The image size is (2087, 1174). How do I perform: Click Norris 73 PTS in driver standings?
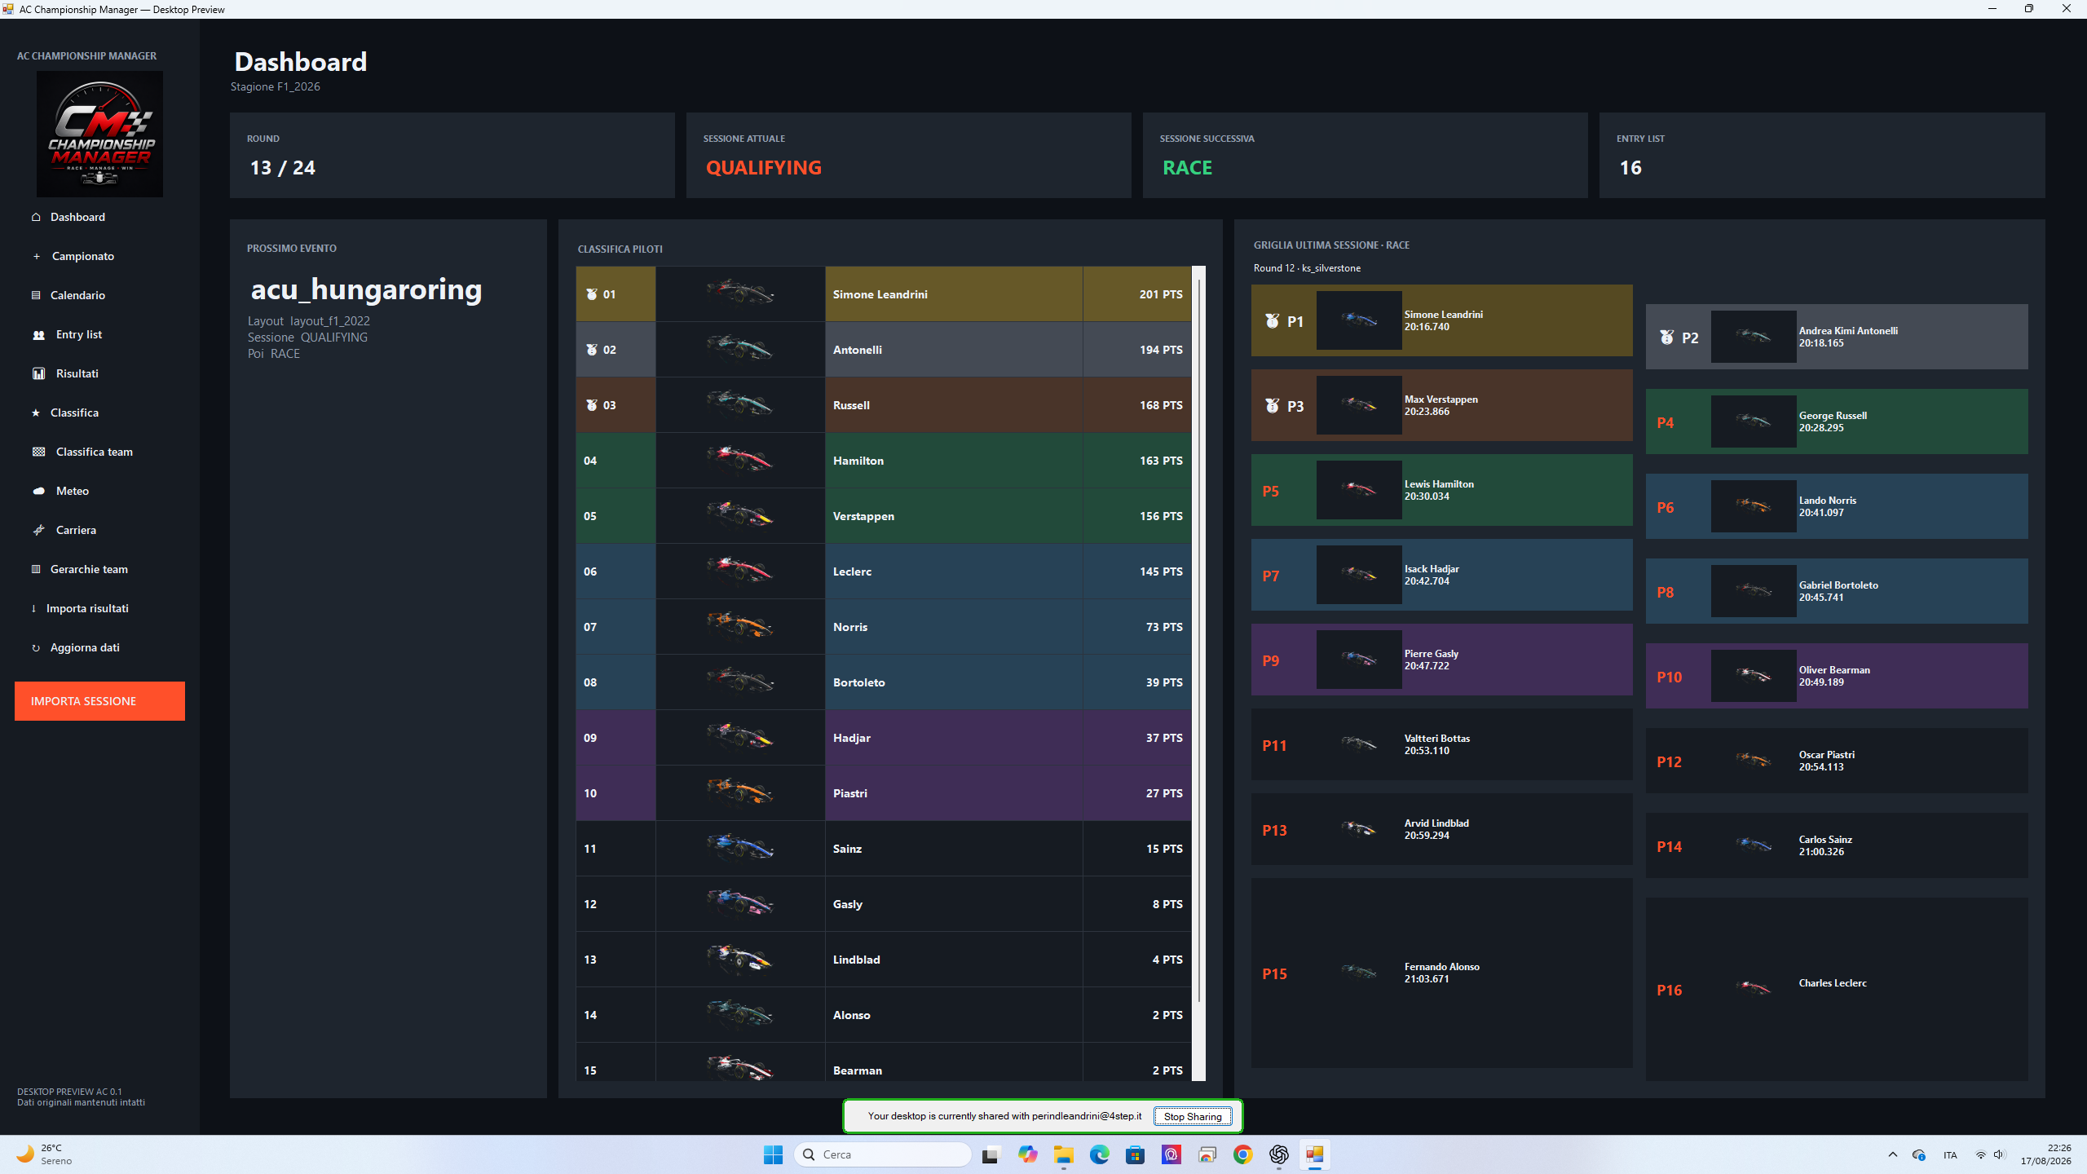tap(883, 627)
